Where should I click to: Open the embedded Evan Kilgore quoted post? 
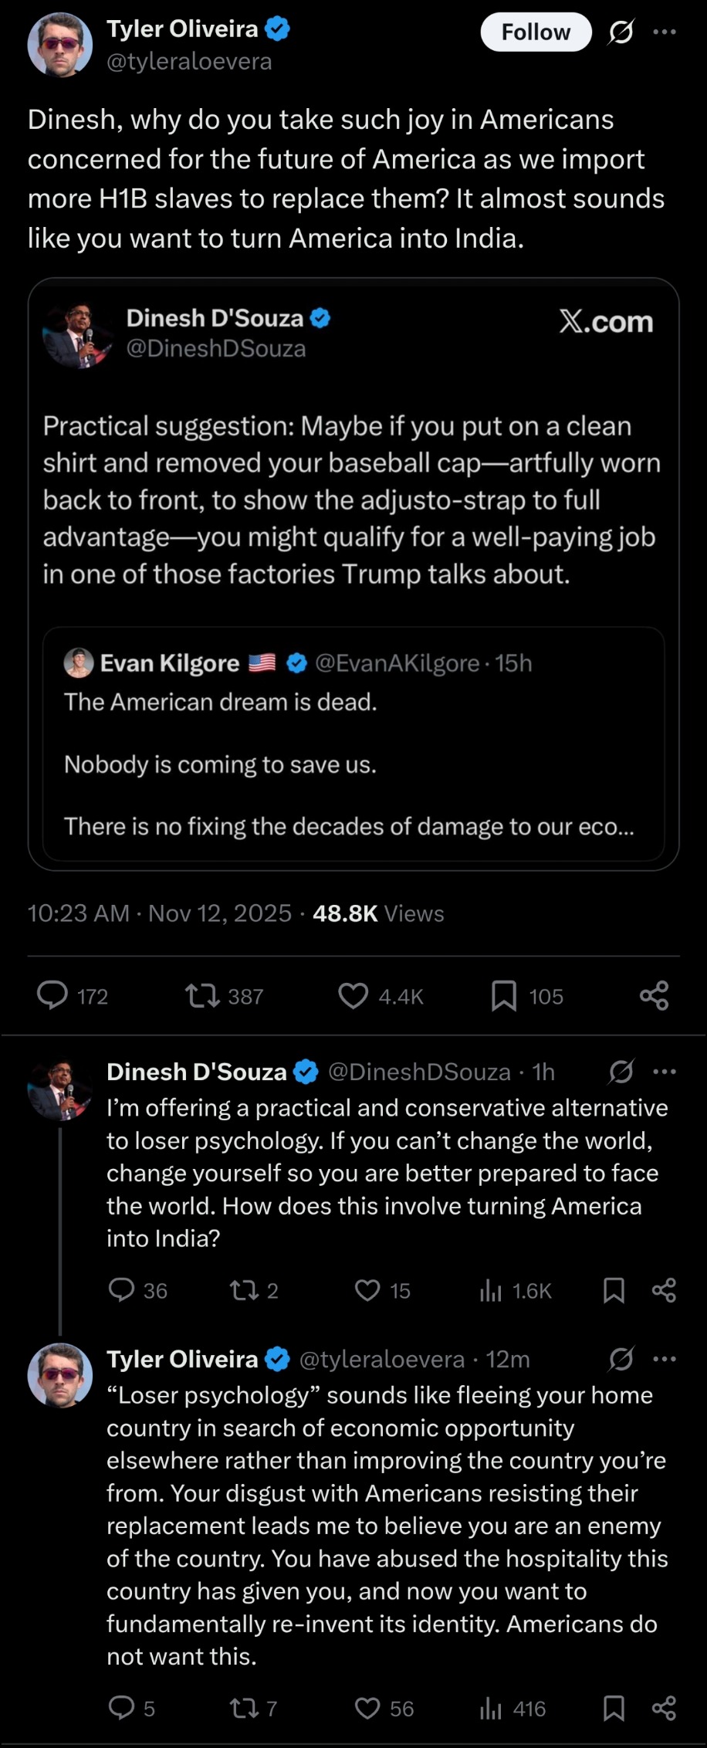point(353,744)
